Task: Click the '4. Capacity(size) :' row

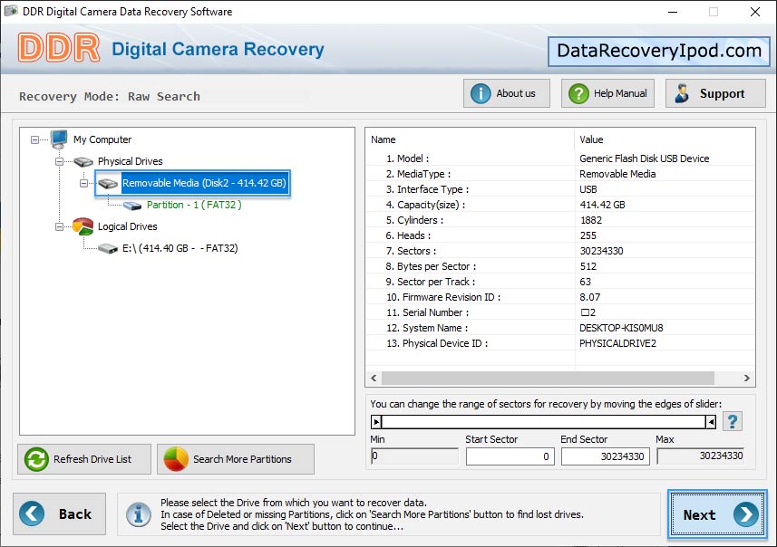Action: pyautogui.click(x=560, y=205)
